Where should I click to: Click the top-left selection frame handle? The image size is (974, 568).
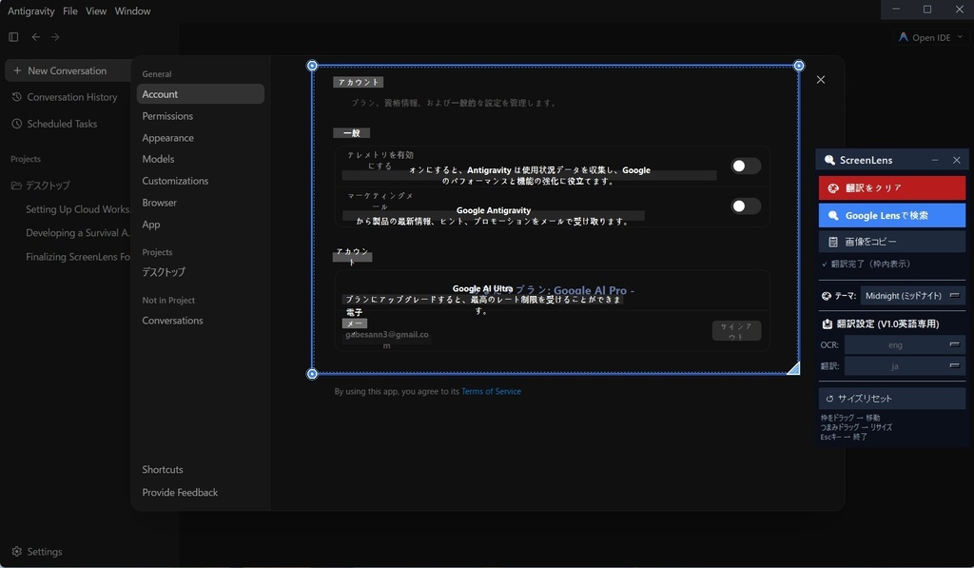coord(312,66)
